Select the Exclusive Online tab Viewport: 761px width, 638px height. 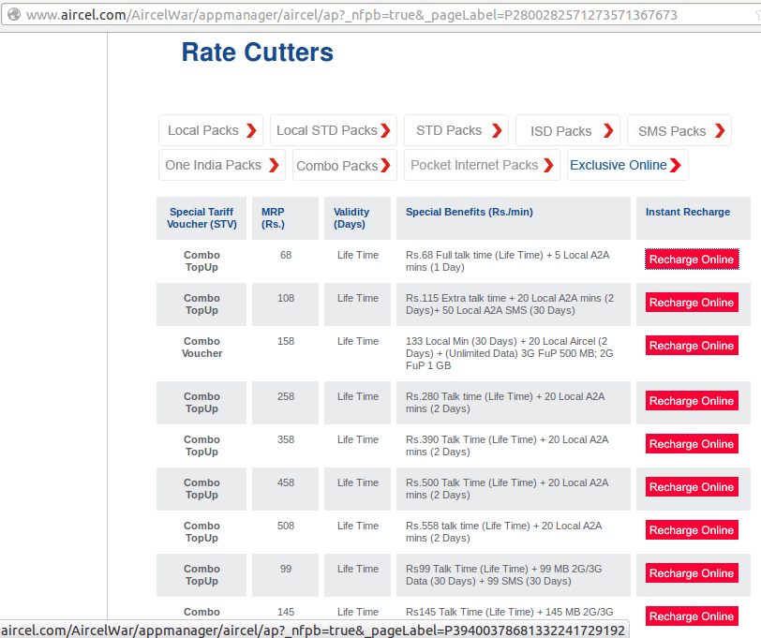point(628,165)
